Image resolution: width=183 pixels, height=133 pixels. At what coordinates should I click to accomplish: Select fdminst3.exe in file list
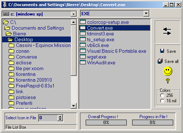point(101,34)
